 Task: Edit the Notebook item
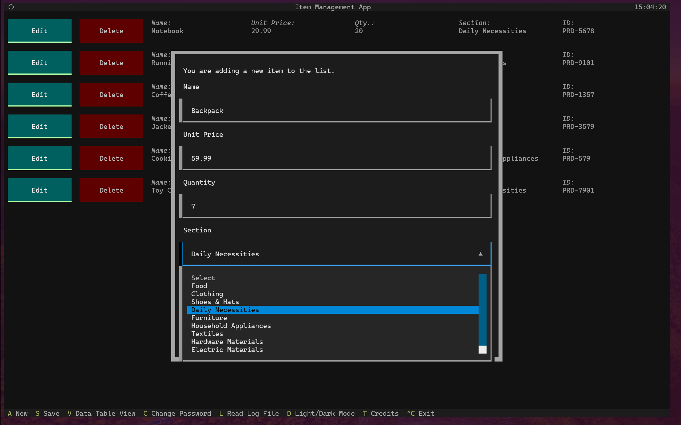39,31
